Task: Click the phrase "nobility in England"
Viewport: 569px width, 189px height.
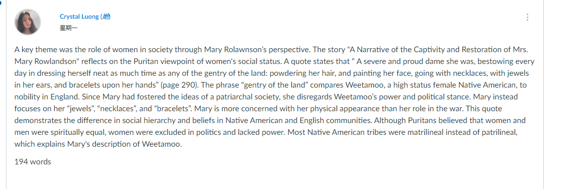Action: (44, 97)
